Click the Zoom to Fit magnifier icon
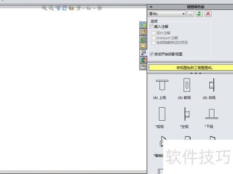Screen dimensions: 233x174 (x=44, y=8)
